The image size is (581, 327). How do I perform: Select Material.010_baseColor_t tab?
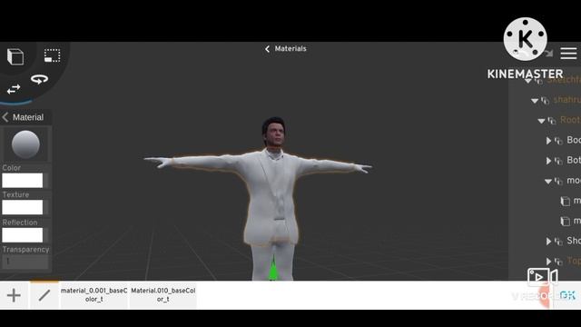point(163,295)
